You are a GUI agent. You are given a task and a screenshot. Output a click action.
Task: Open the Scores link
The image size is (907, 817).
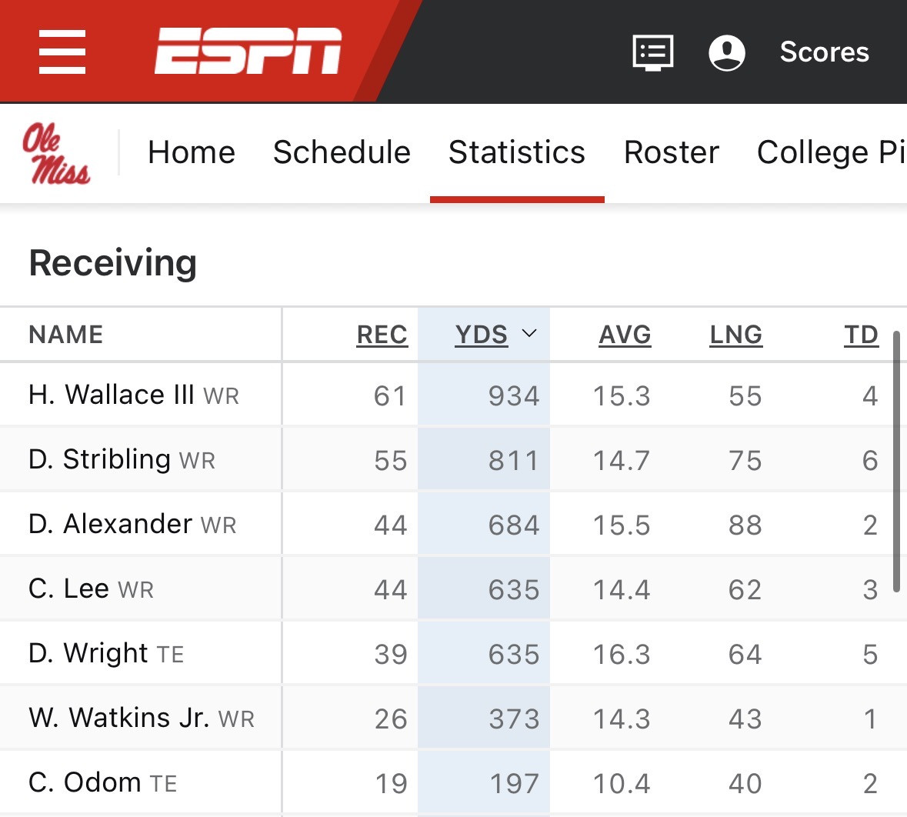coord(824,52)
